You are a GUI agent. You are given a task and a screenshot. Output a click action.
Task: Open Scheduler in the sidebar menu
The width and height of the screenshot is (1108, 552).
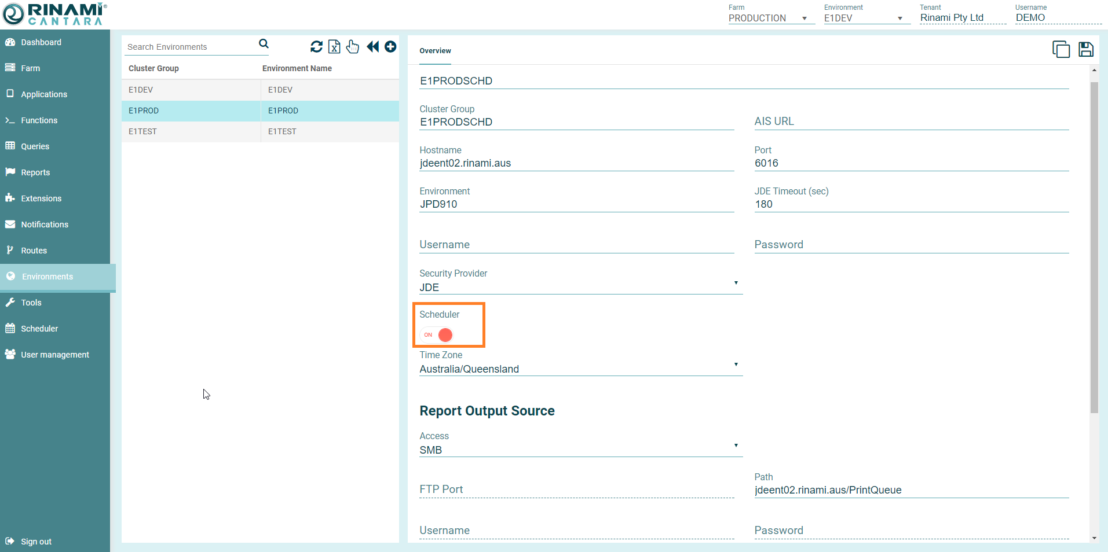click(x=39, y=329)
